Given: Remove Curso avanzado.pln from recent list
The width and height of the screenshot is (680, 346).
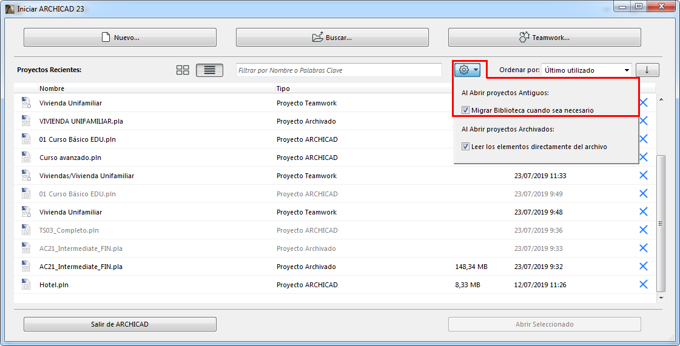Looking at the screenshot, I should pyautogui.click(x=644, y=157).
